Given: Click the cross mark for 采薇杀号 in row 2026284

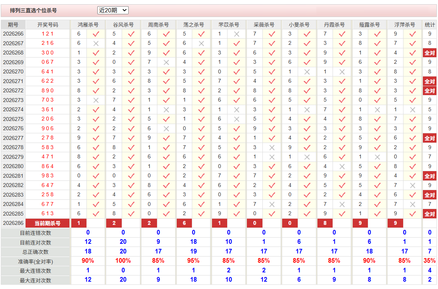Looking at the screenshot, I should 272,204.
